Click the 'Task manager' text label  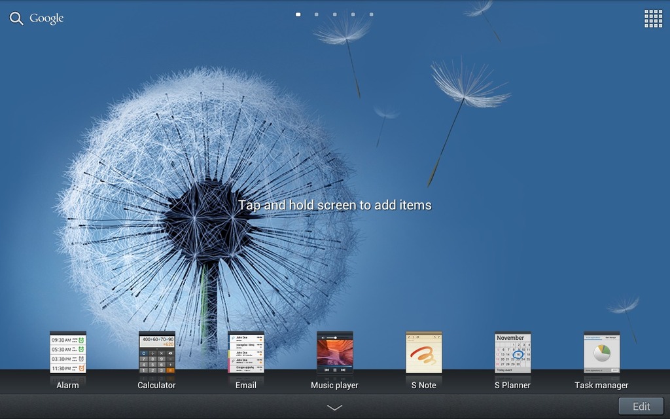pyautogui.click(x=601, y=385)
